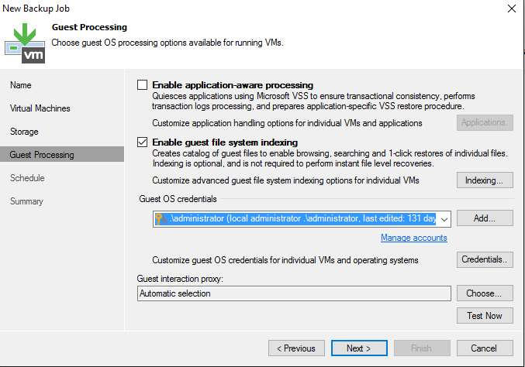Click the VM backup wizard icon
Screen dimensions: 525x367
25,43
